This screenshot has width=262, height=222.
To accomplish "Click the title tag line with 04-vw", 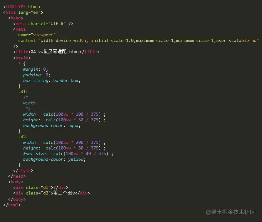I will [x=56, y=52].
